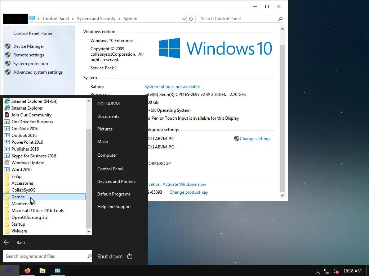This screenshot has width=369, height=276.
Task: Click Change product key link
Action: click(188, 192)
